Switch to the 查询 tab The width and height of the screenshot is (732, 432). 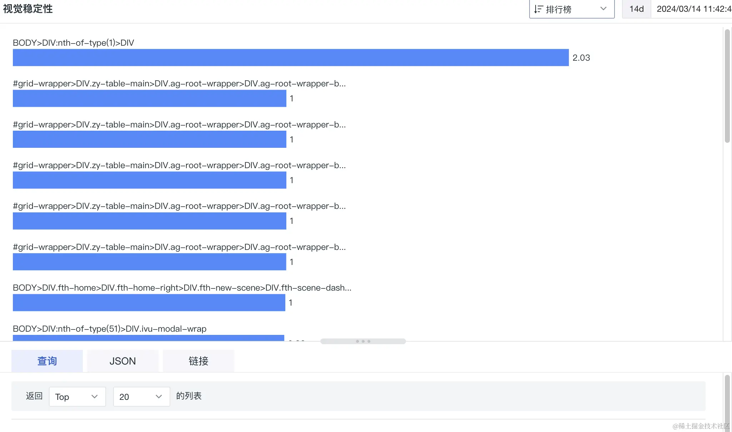click(x=47, y=361)
